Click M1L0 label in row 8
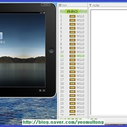Screen dimensions: 127x127 pyautogui.click(x=80, y=44)
